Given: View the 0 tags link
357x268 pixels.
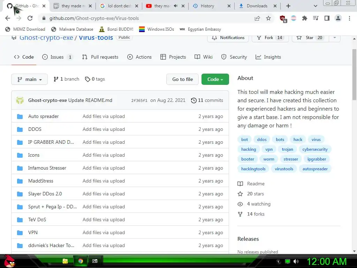Looking at the screenshot, I should click(x=95, y=79).
